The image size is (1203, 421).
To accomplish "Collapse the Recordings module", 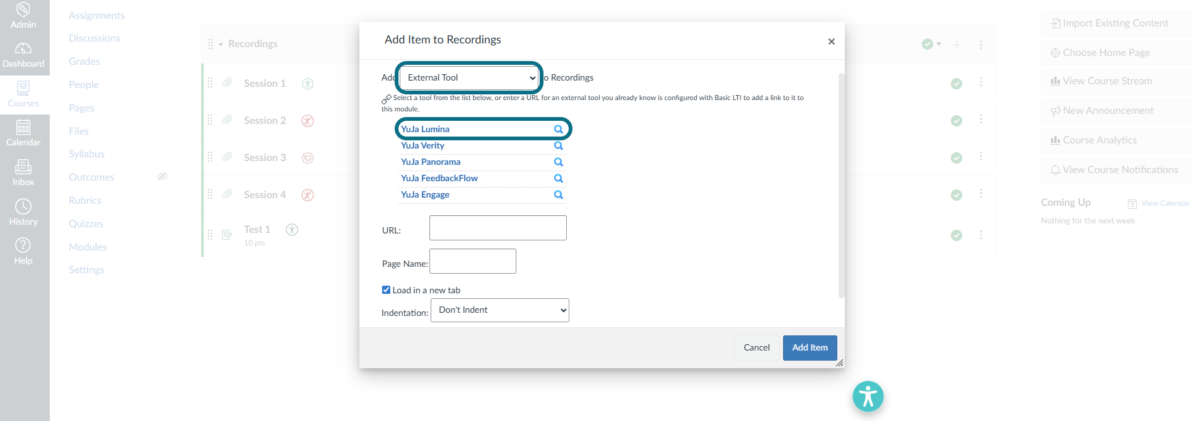I will pyautogui.click(x=221, y=45).
